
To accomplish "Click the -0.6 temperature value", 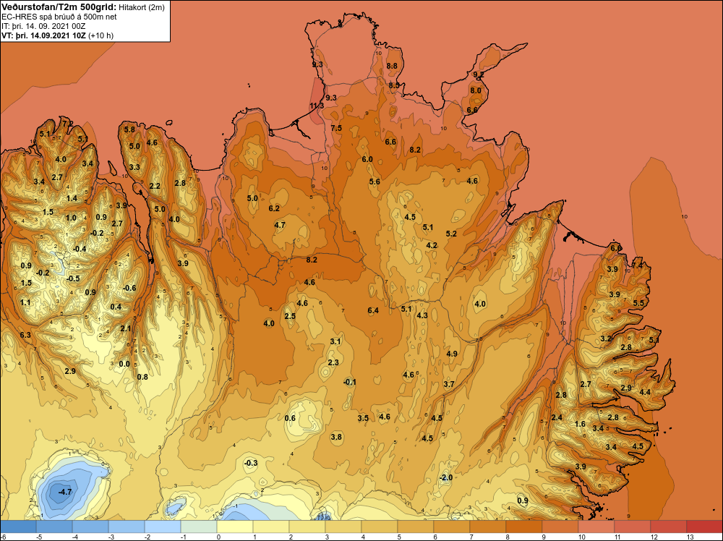I will [x=129, y=288].
